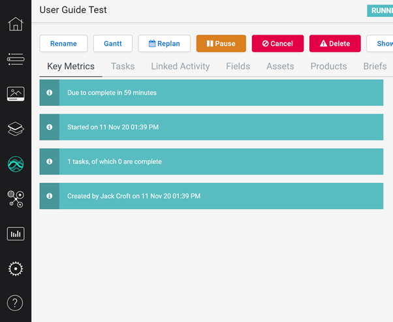Open the connected nodes workflow icon
Viewport: 393px width, 322px height.
tap(15, 199)
